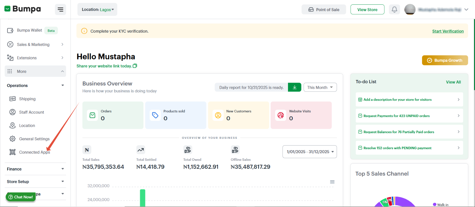Start a chat with Chat Now
The width and height of the screenshot is (475, 207).
pyautogui.click(x=21, y=197)
